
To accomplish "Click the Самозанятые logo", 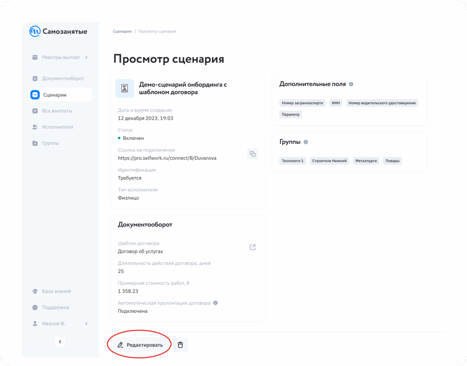I will click(x=58, y=32).
